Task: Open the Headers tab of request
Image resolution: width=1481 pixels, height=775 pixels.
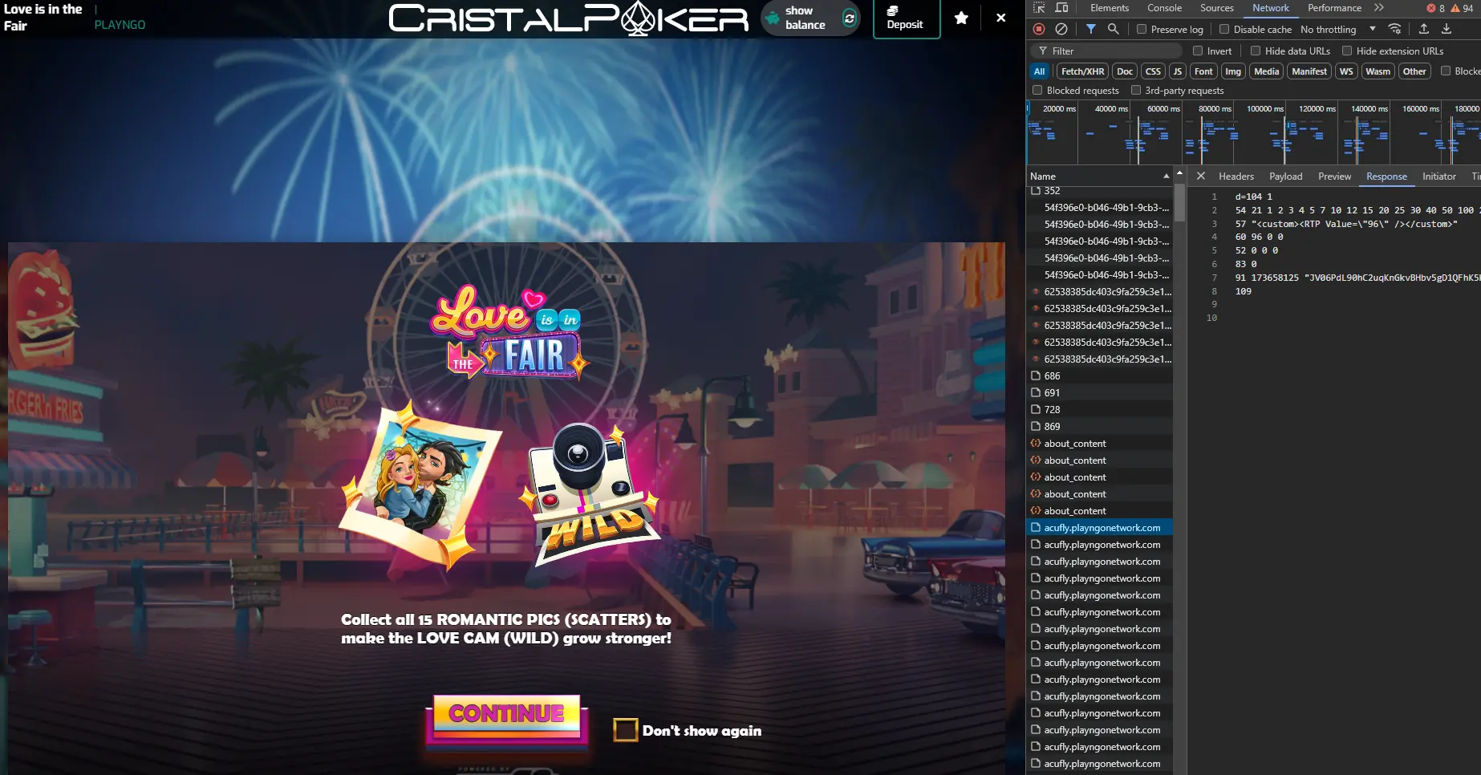Action: [x=1236, y=176]
